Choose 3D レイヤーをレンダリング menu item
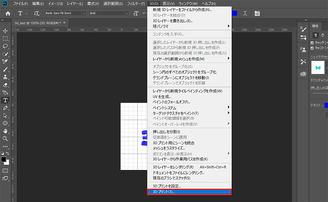Image resolution: width=328 pixels, height=202 pixels. pyautogui.click(x=190, y=167)
